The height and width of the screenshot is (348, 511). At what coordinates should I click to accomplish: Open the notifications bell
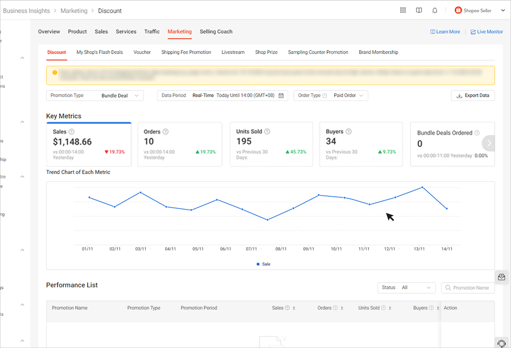tap(435, 10)
